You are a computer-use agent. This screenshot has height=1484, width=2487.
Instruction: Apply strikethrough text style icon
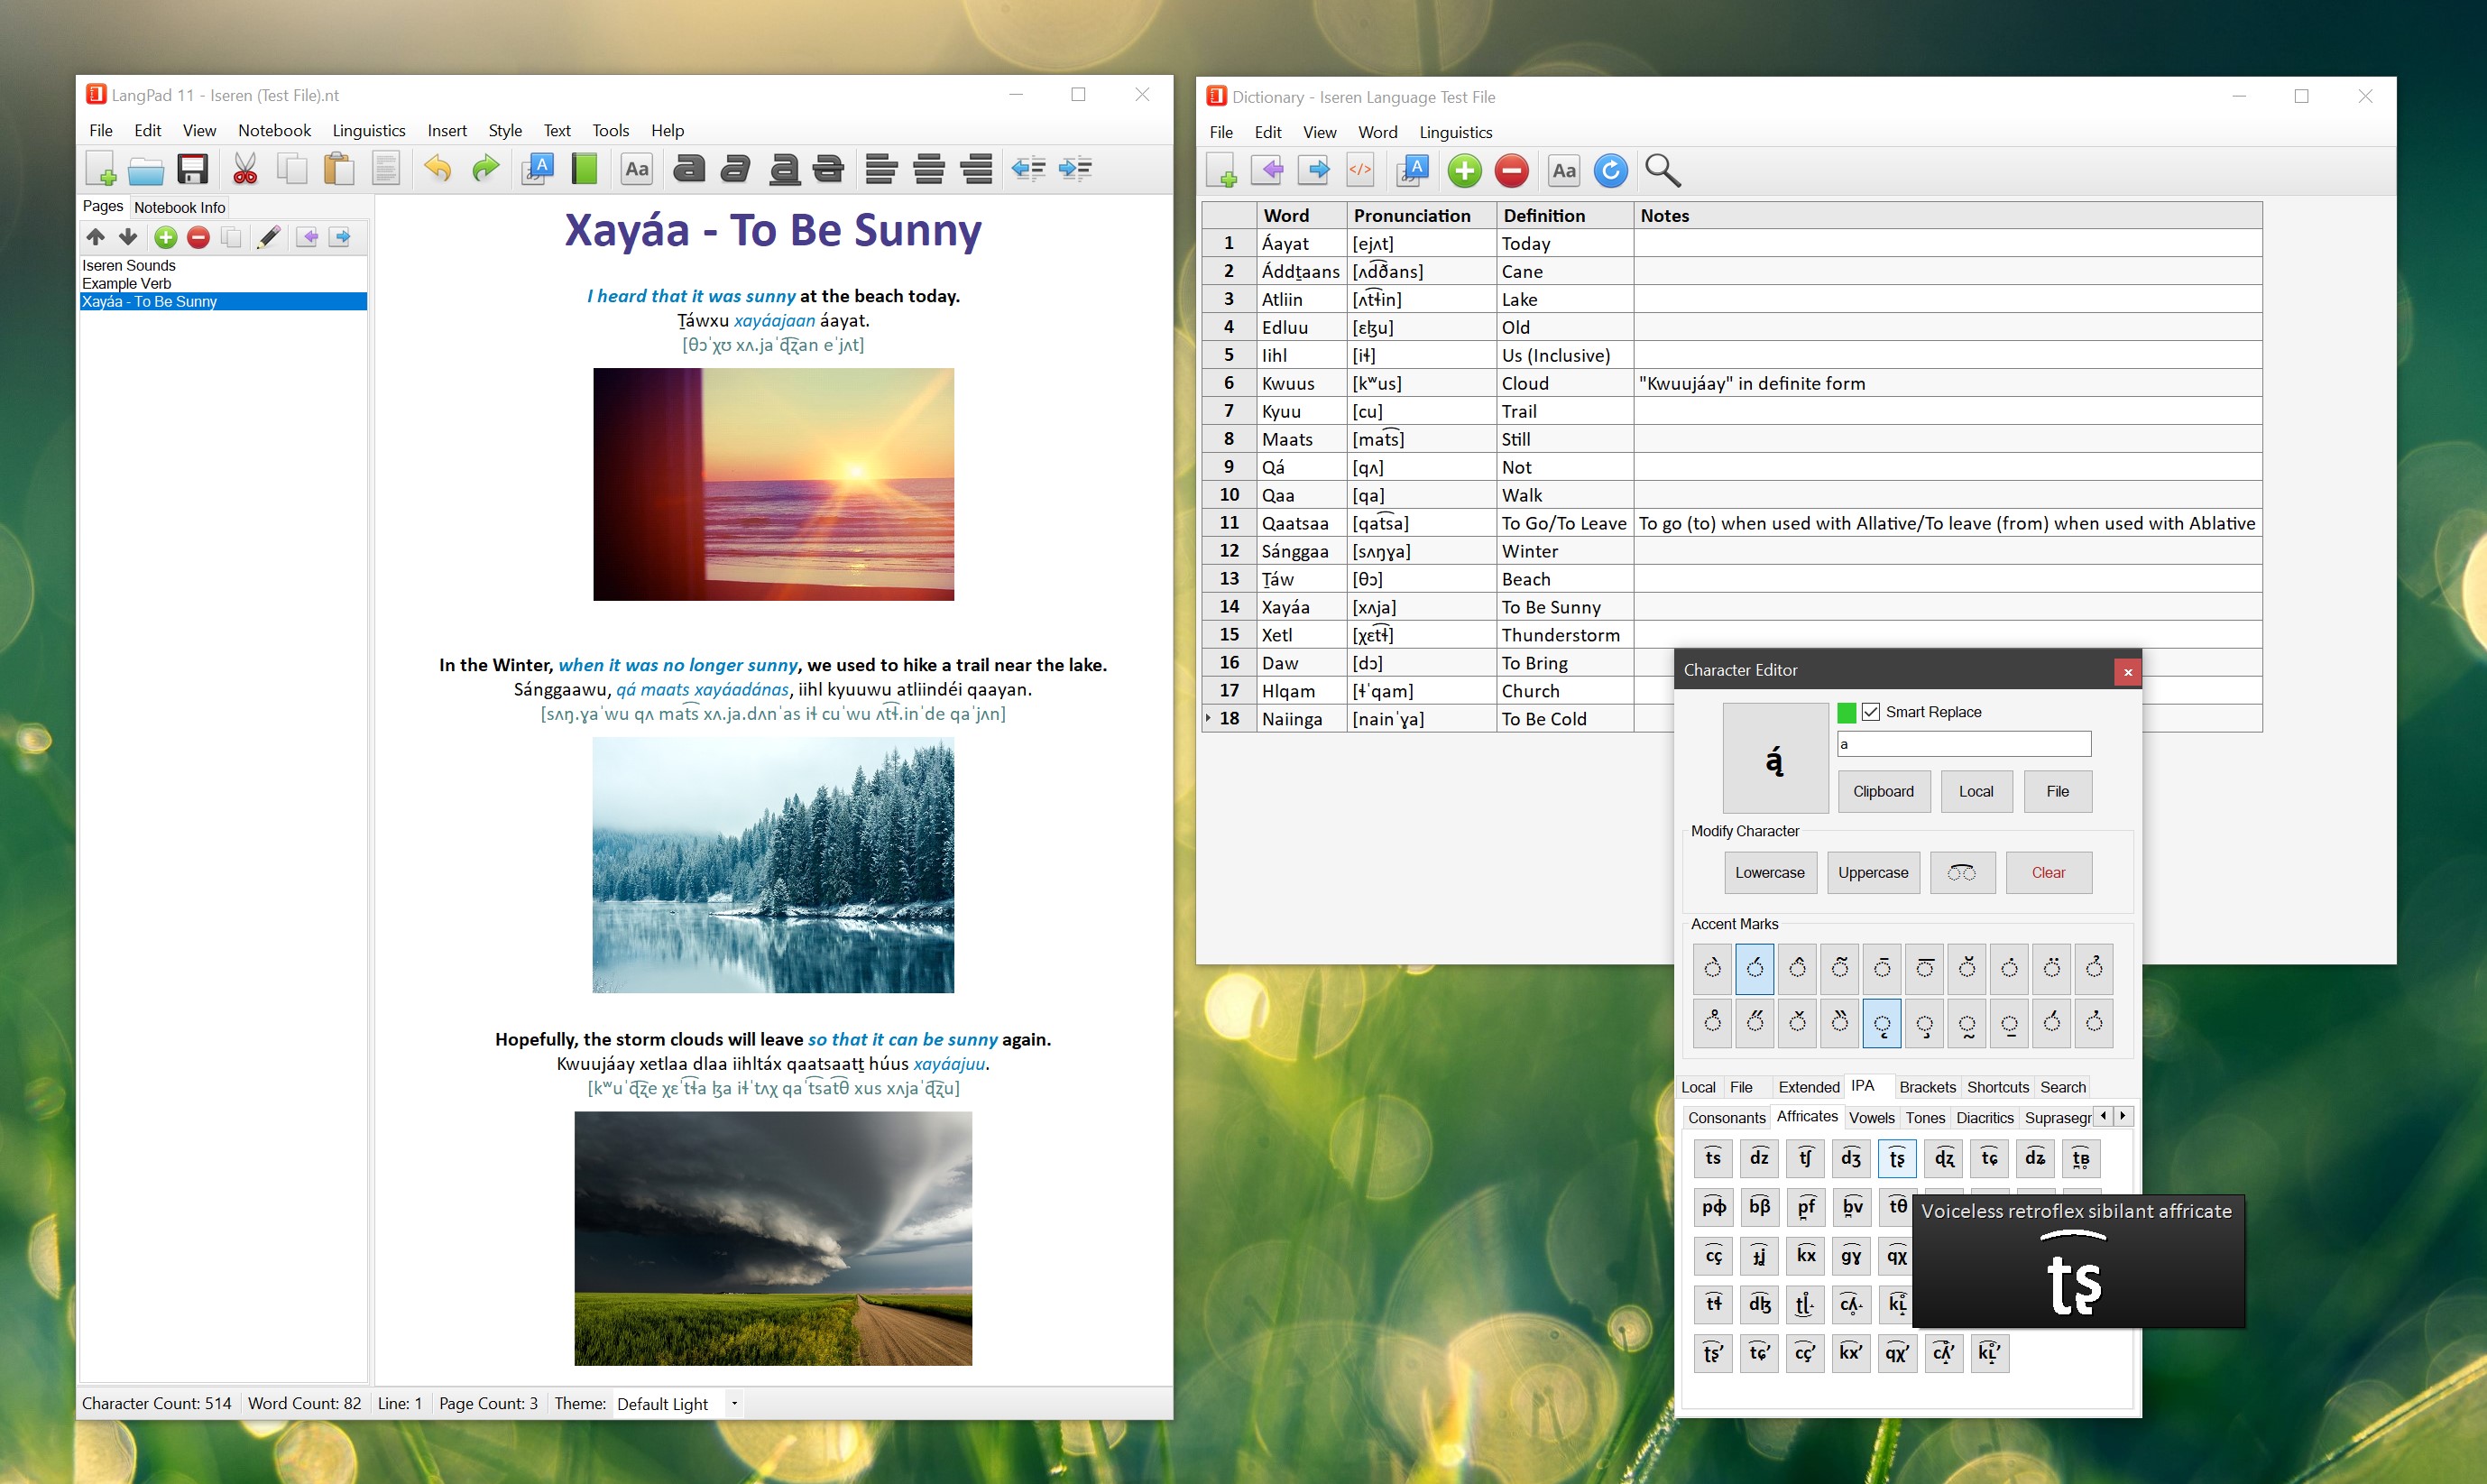(829, 169)
